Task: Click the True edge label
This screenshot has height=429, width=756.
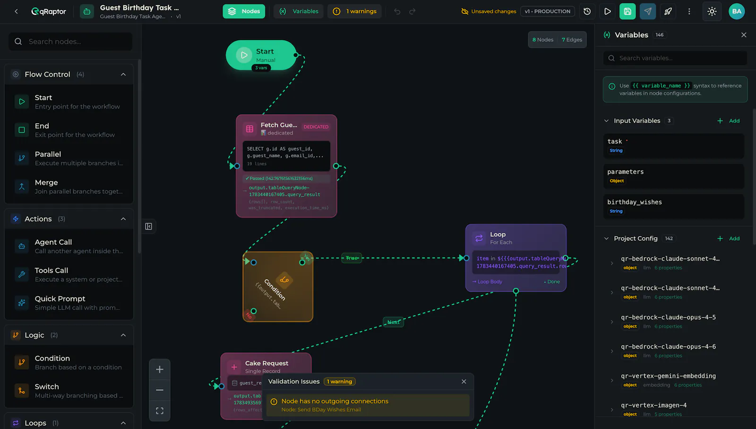Action: 352,258
